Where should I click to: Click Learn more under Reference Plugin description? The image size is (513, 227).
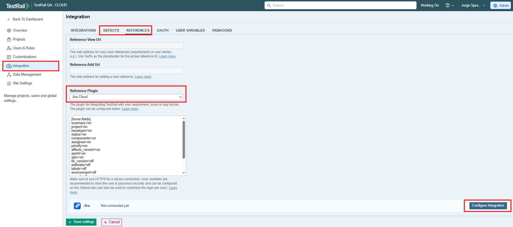click(x=130, y=109)
